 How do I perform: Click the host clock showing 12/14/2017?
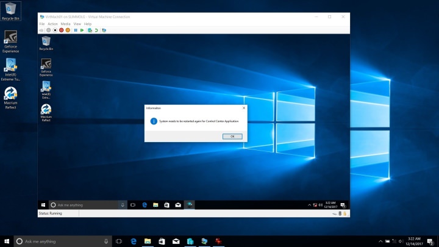click(x=415, y=241)
